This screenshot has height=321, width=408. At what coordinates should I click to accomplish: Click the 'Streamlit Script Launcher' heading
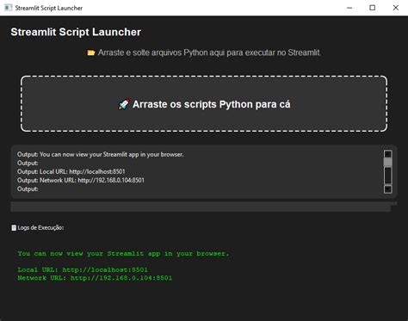point(76,32)
